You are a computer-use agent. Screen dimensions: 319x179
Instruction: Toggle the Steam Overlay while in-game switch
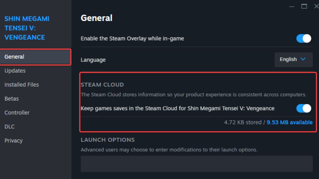click(304, 38)
